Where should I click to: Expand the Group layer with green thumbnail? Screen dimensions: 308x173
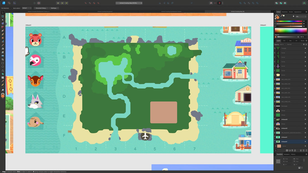coord(275,115)
